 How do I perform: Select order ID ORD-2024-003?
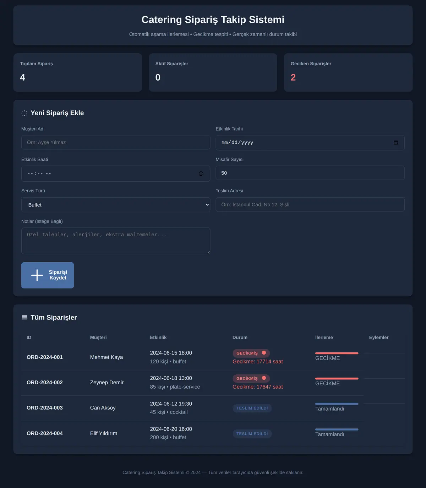coord(45,408)
